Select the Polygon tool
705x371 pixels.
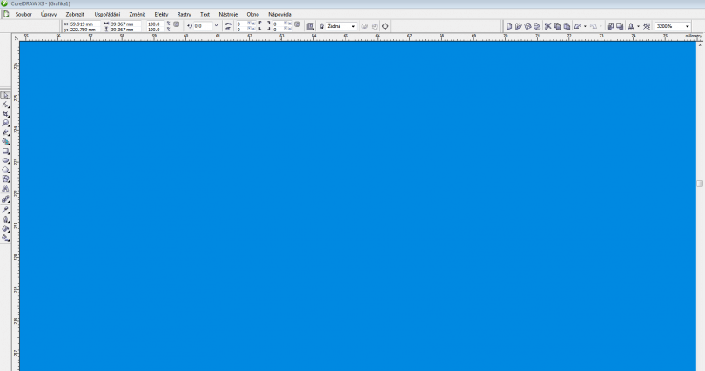(5, 170)
